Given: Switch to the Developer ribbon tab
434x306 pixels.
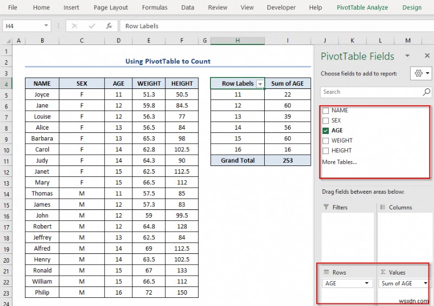Looking at the screenshot, I should click(281, 8).
